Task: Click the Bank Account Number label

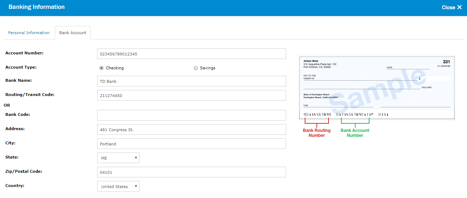Action: click(355, 133)
